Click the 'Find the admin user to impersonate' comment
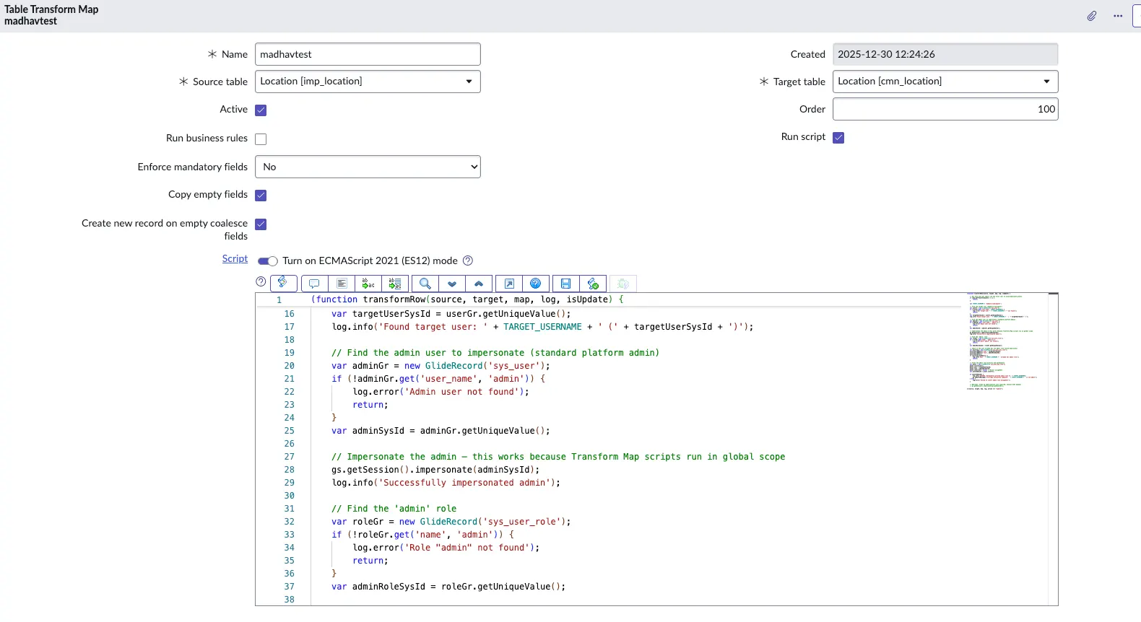Image resolution: width=1141 pixels, height=622 pixels. (495, 353)
